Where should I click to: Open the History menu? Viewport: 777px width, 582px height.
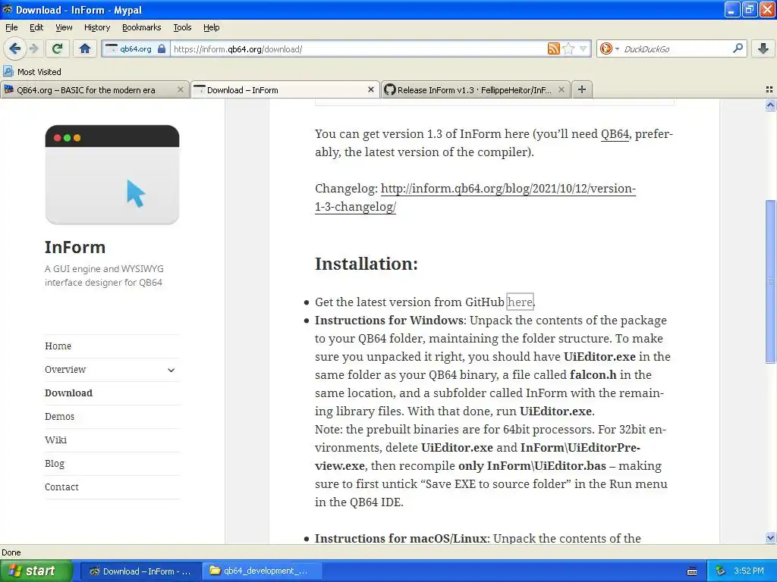(96, 27)
